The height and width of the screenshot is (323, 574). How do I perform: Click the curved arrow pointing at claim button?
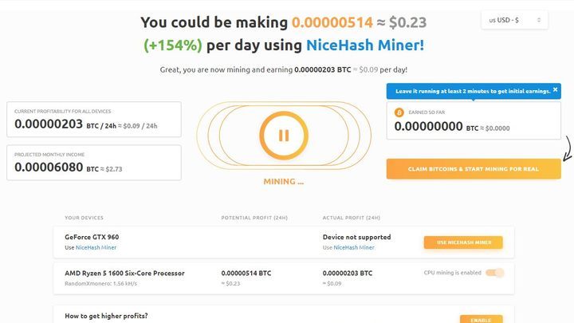(566, 148)
